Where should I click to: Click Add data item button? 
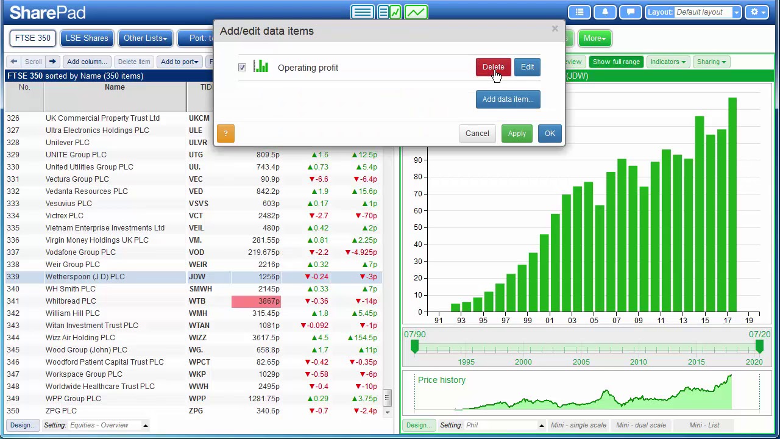[x=508, y=99]
